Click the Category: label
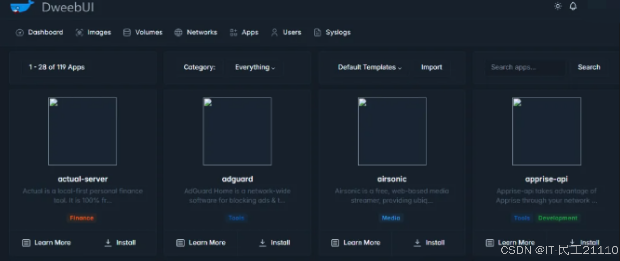 click(x=199, y=67)
